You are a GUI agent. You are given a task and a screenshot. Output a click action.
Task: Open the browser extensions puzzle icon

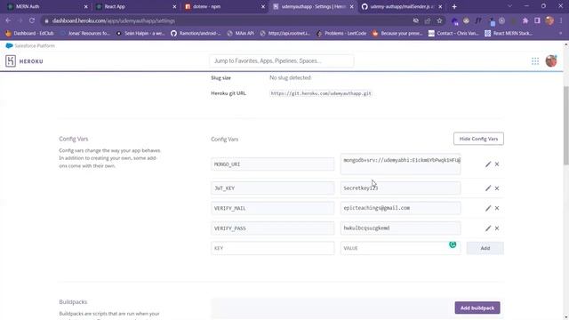(525, 20)
